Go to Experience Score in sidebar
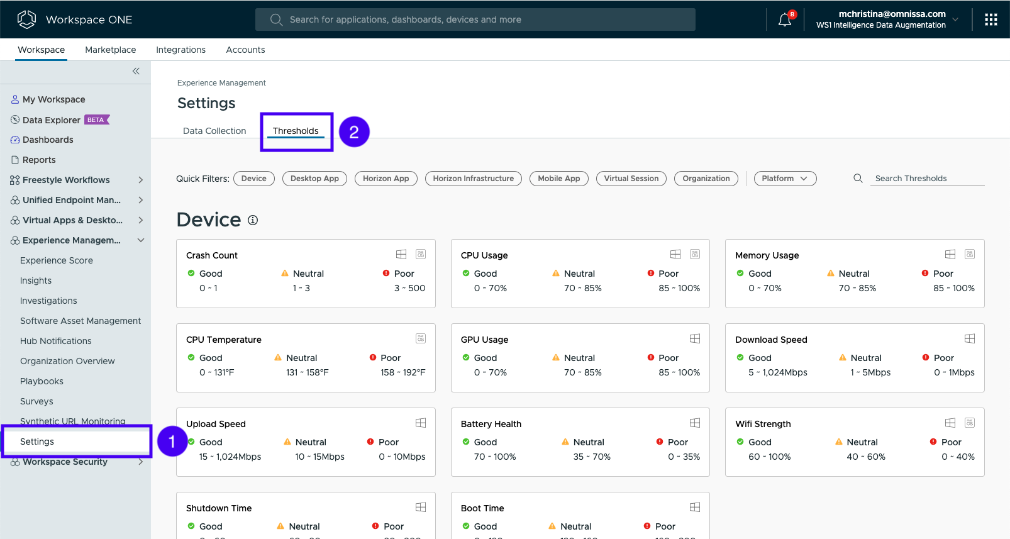Viewport: 1010px width, 539px height. tap(57, 260)
